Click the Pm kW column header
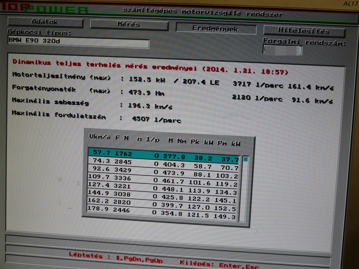This screenshot has height=269, width=359. (x=229, y=143)
